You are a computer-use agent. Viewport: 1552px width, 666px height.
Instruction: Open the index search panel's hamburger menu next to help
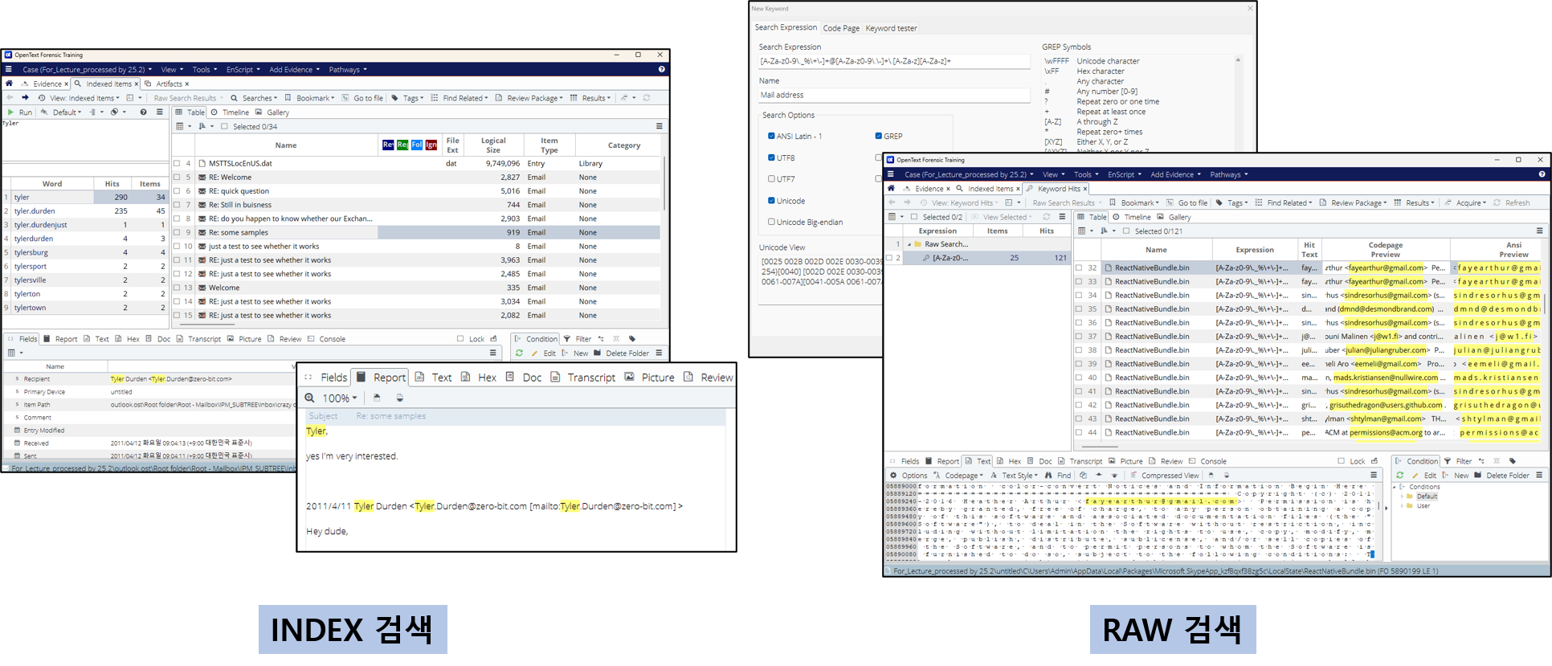(159, 112)
